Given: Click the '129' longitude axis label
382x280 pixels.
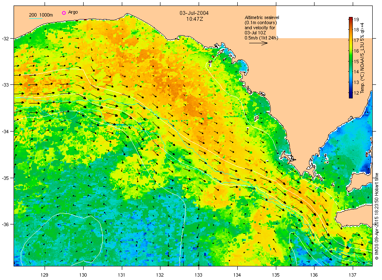Looking at the screenshot, I should tap(45, 275).
